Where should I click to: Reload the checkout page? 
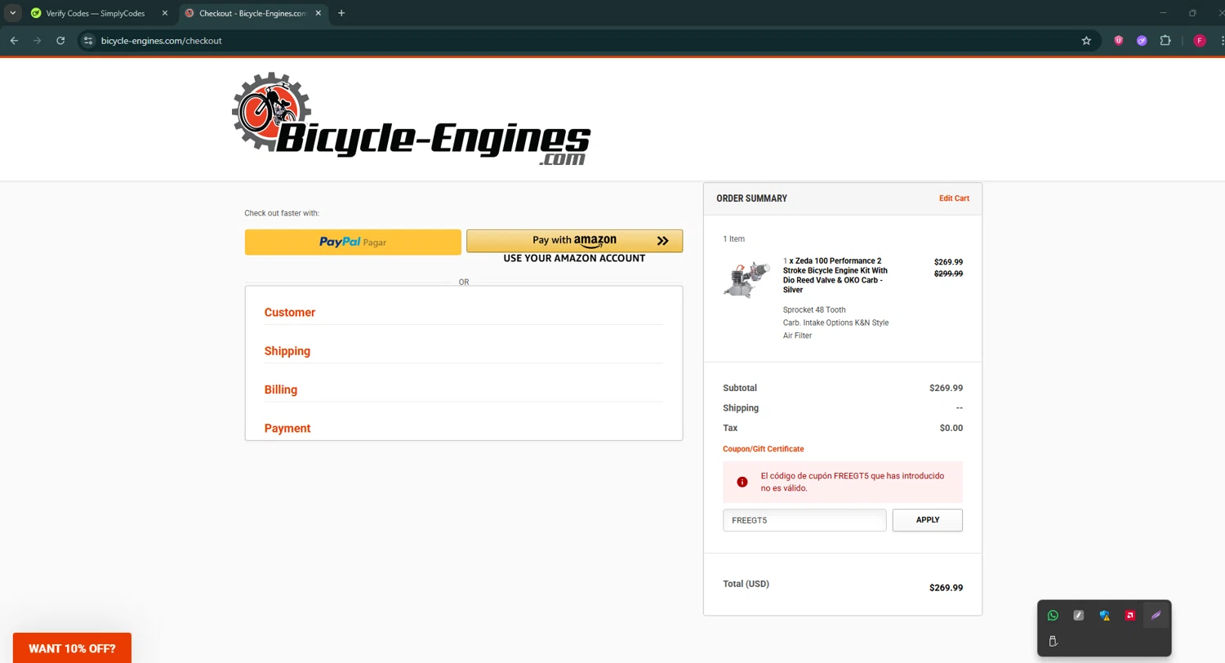[x=60, y=40]
